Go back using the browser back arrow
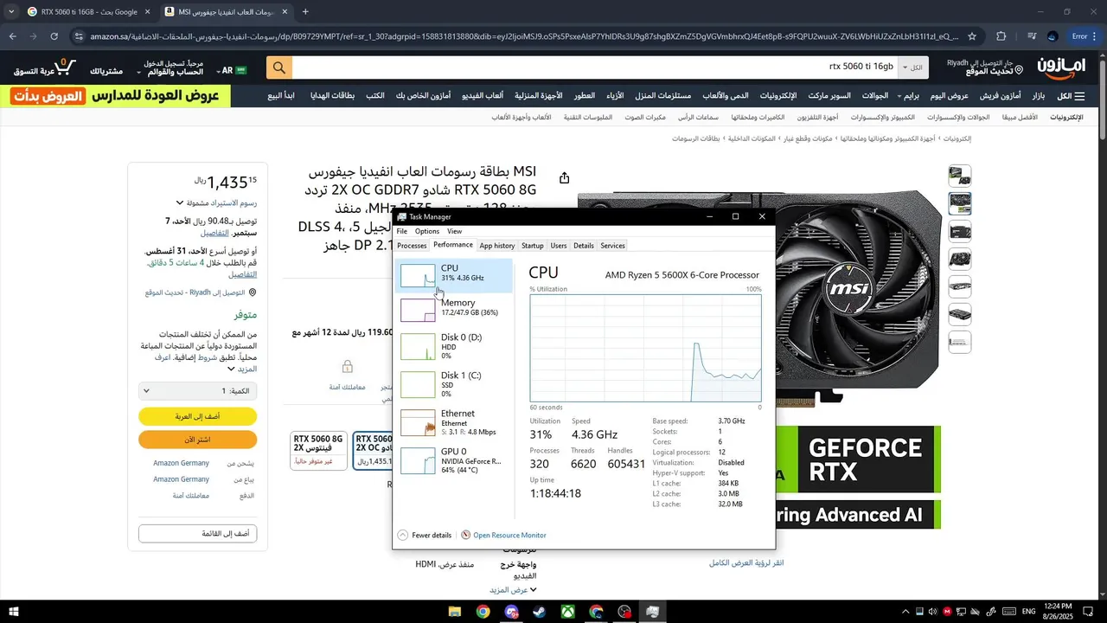Image resolution: width=1107 pixels, height=623 pixels. (12, 36)
